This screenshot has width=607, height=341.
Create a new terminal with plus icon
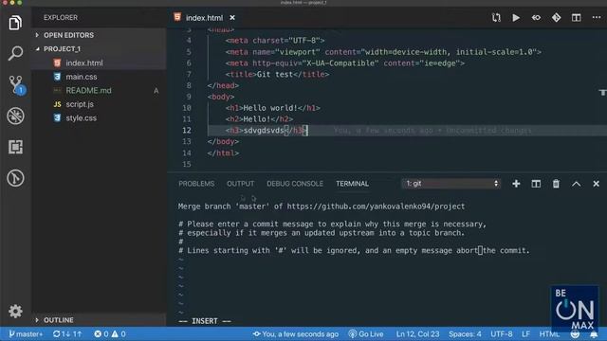pos(516,184)
